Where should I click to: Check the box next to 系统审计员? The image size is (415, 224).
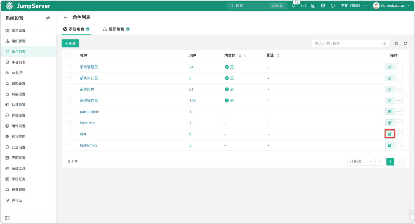pyautogui.click(x=68, y=78)
